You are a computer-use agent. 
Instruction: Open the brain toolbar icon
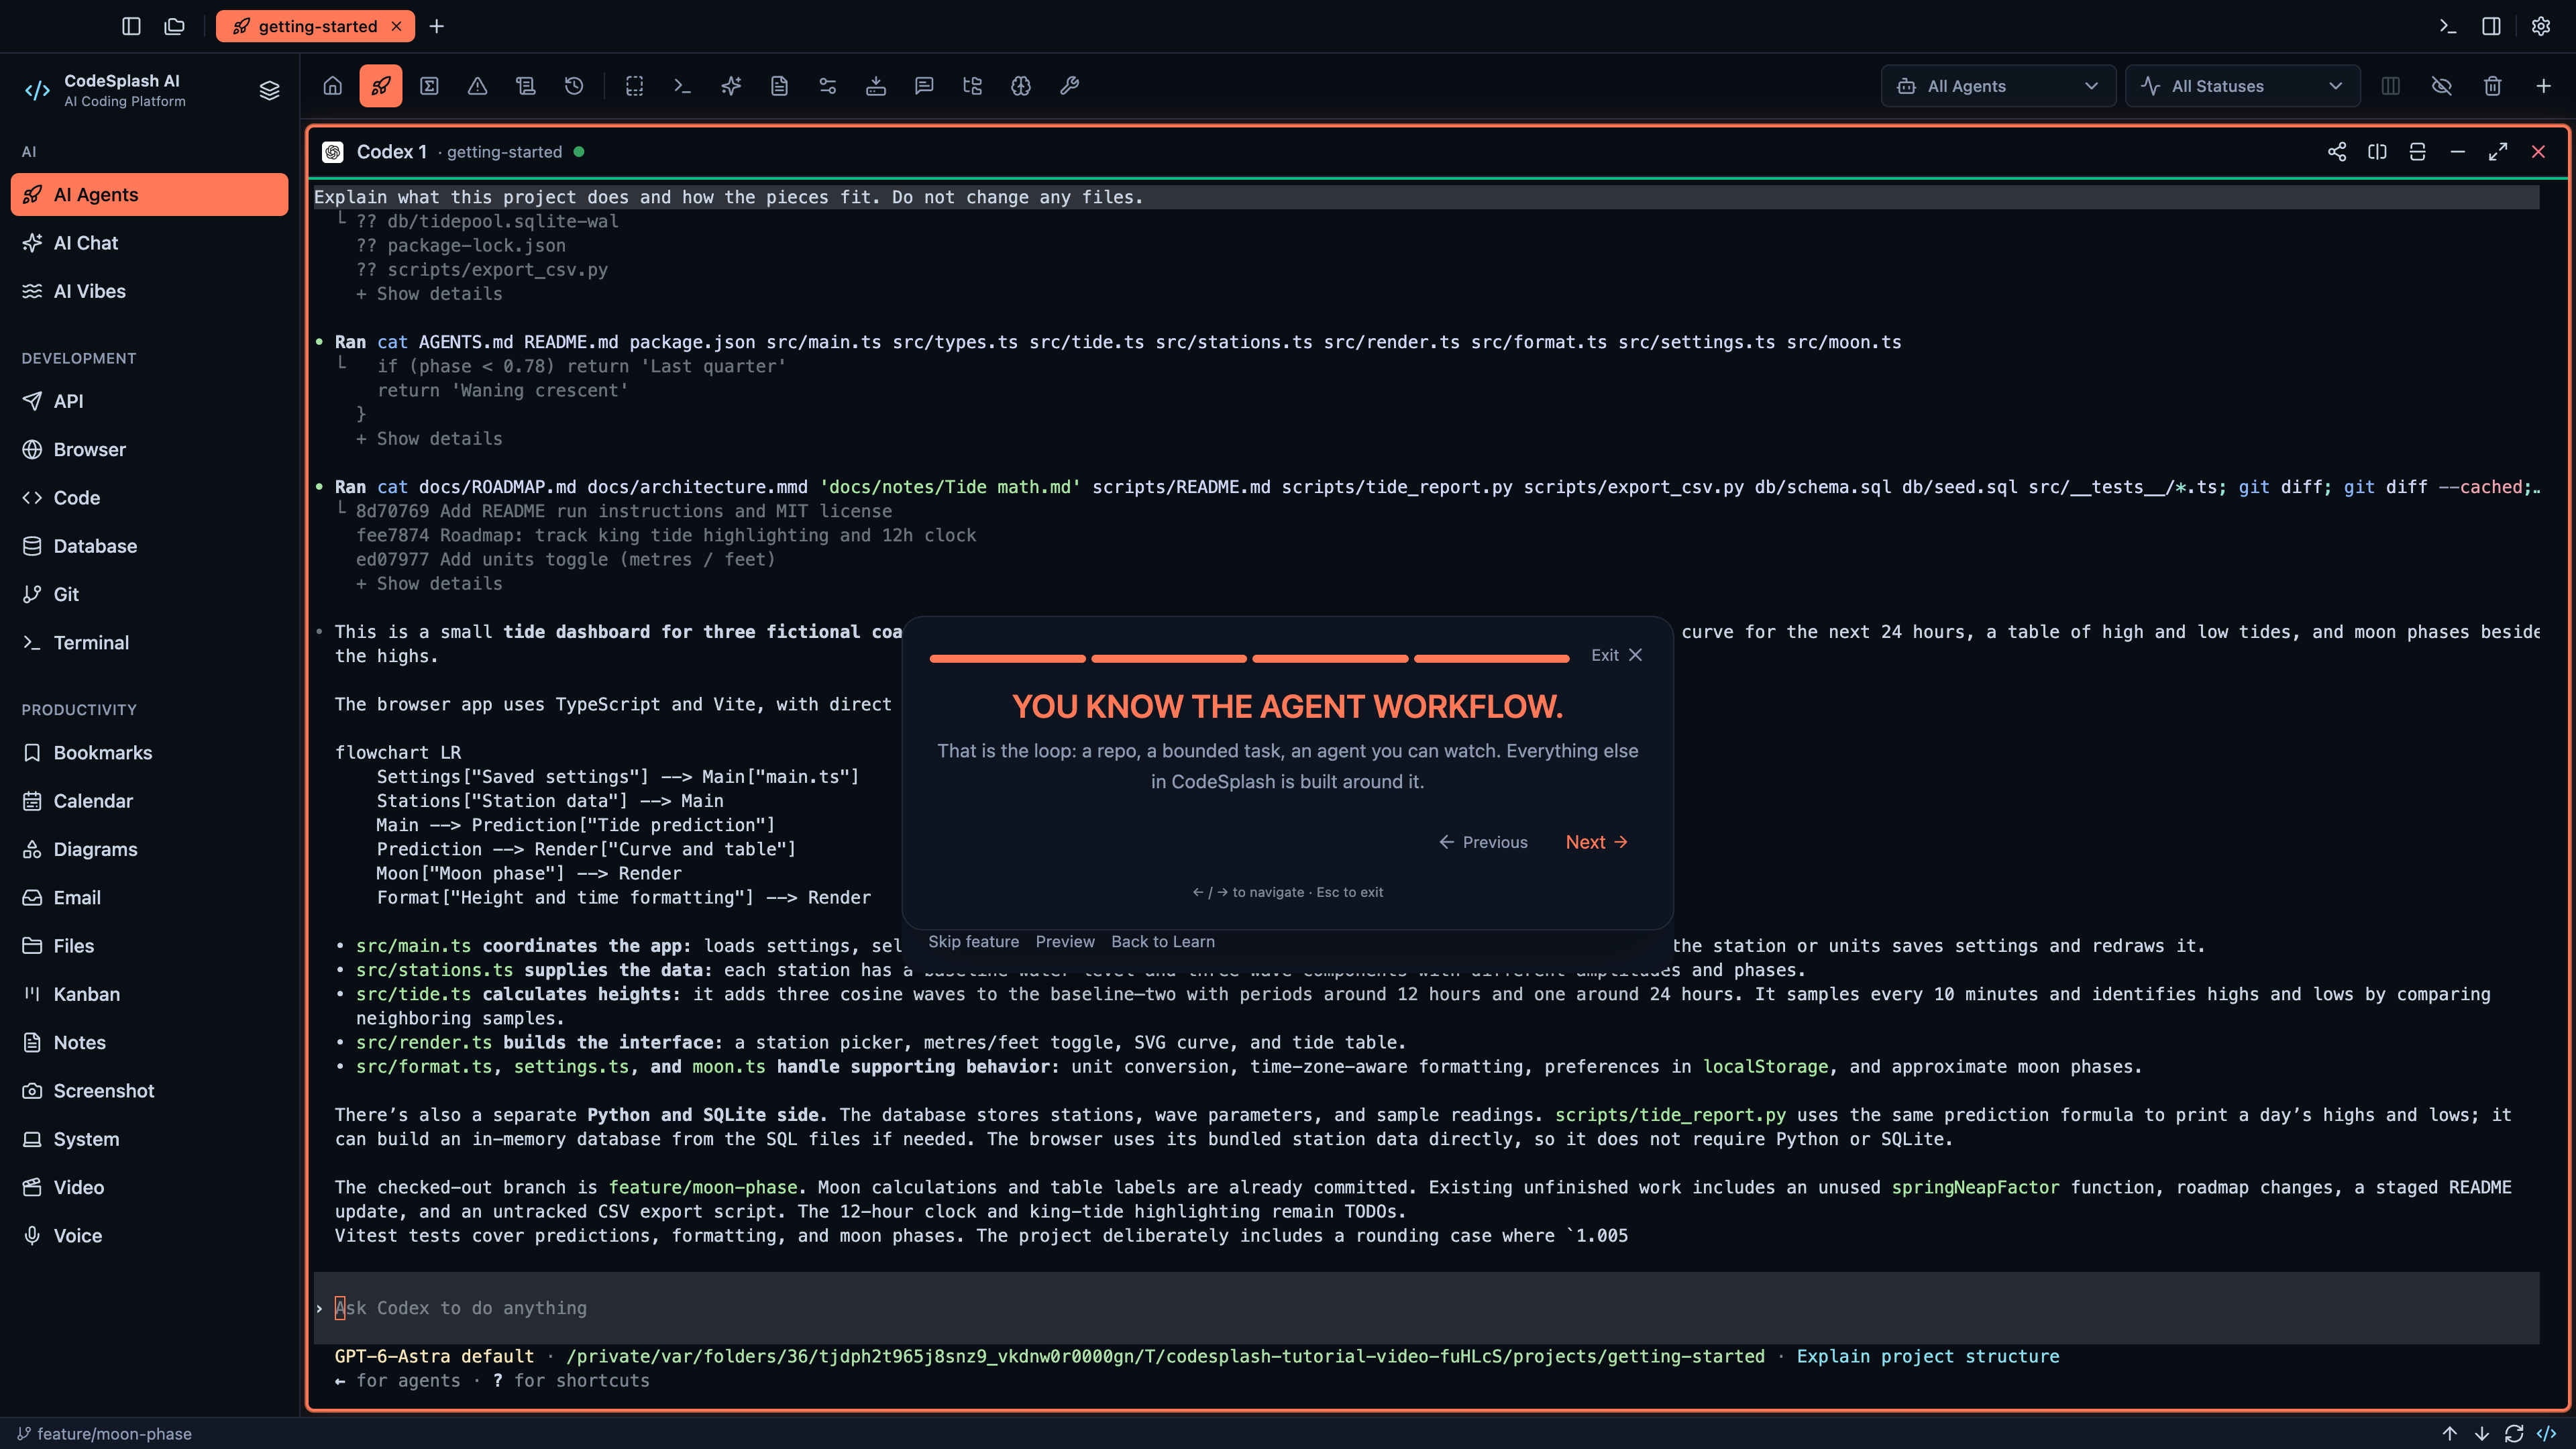coord(1021,86)
